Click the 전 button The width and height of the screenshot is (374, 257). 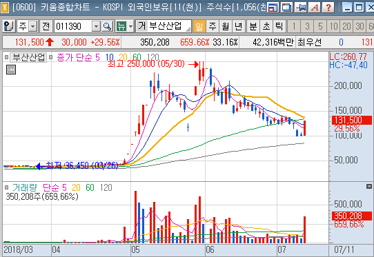(x=46, y=26)
